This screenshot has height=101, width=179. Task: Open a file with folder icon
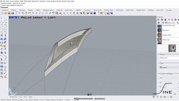[x=6, y=13]
